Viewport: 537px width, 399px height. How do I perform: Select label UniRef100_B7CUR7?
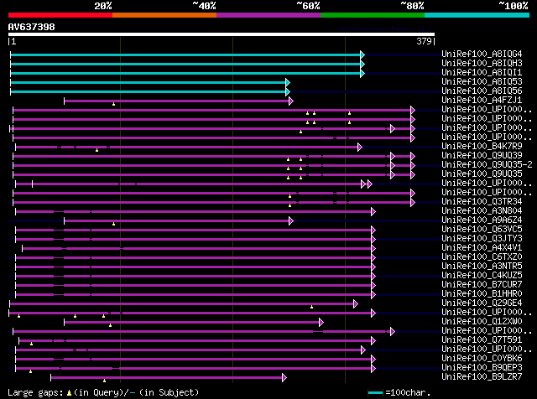482,285
